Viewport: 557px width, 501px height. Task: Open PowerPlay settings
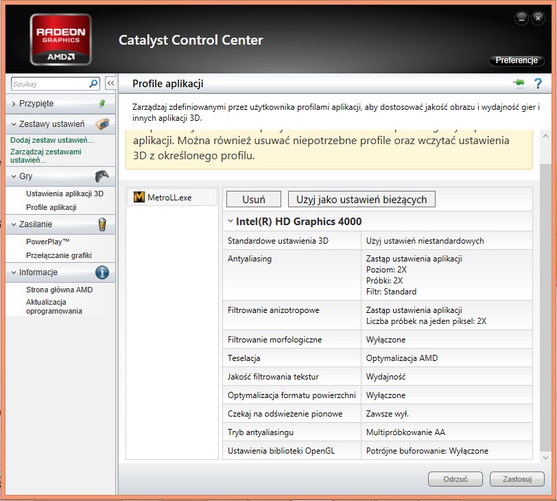click(47, 242)
